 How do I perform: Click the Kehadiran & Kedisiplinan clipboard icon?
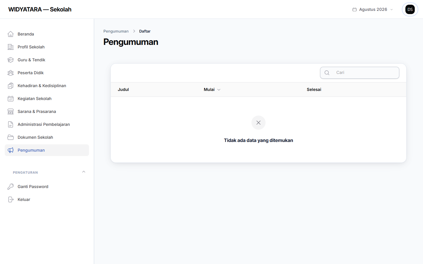11,86
